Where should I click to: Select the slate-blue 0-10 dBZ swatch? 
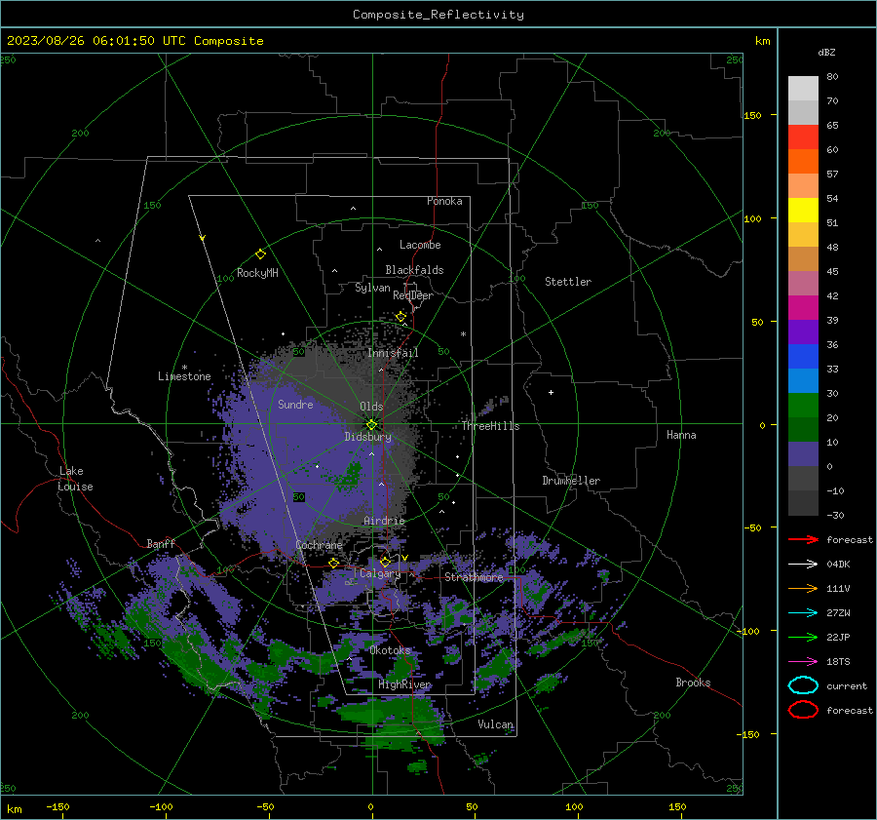803,454
